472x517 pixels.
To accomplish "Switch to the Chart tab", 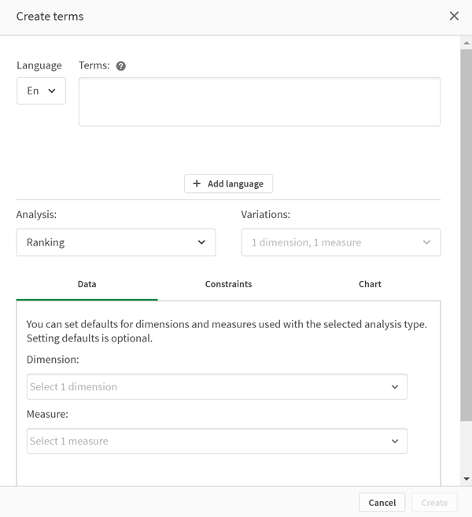I will [370, 284].
